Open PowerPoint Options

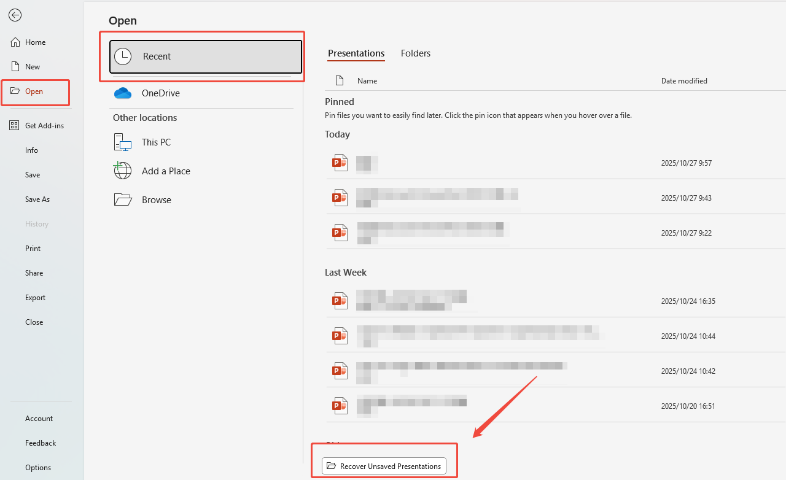(37, 467)
